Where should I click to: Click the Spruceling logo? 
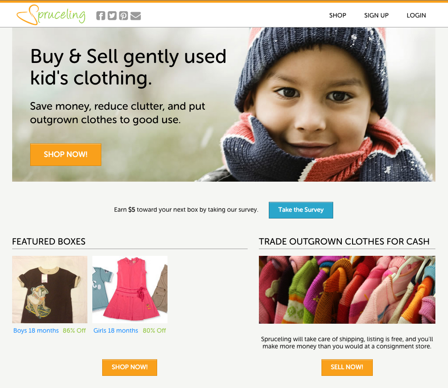[x=51, y=15]
